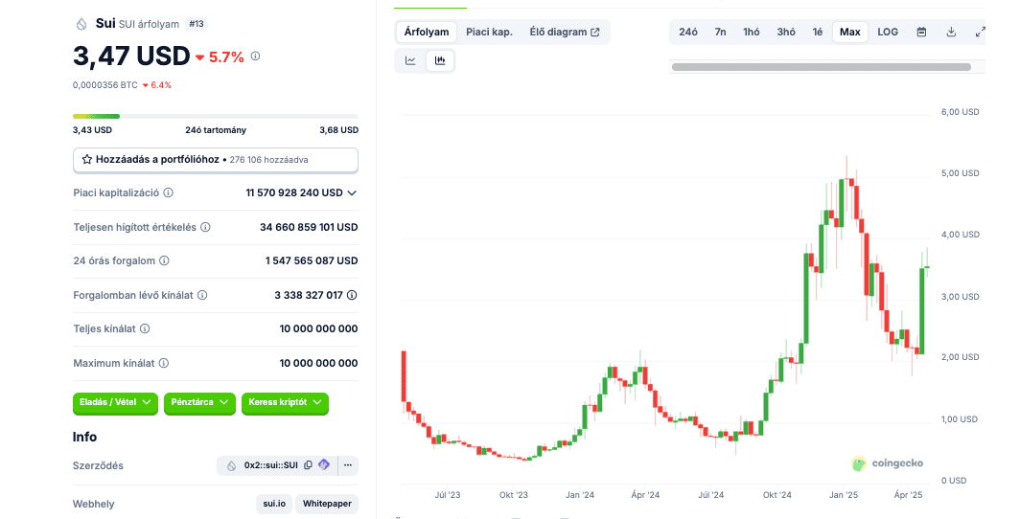Open Whitepaper link

327,504
